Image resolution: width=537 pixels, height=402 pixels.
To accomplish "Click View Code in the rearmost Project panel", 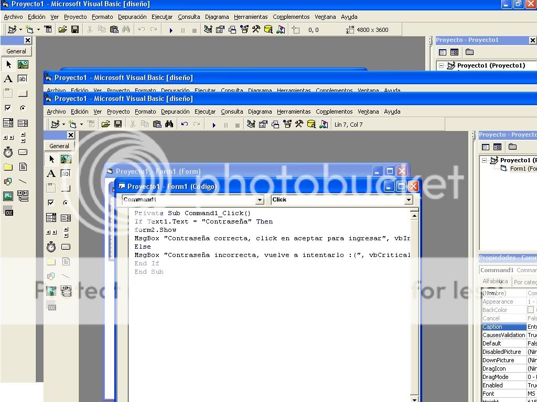I will click(443, 52).
